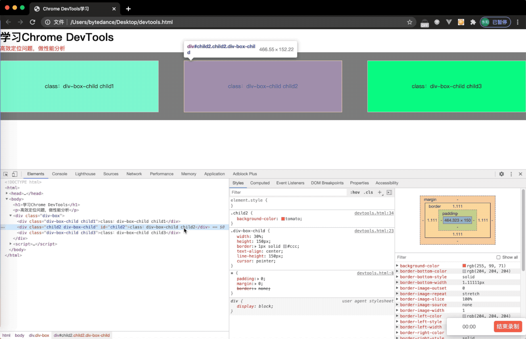
Task: Select body in the breadcrumb bar
Action: 19,335
